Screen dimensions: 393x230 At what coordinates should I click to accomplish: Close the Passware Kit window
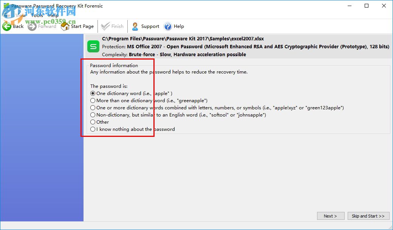pos(384,6)
